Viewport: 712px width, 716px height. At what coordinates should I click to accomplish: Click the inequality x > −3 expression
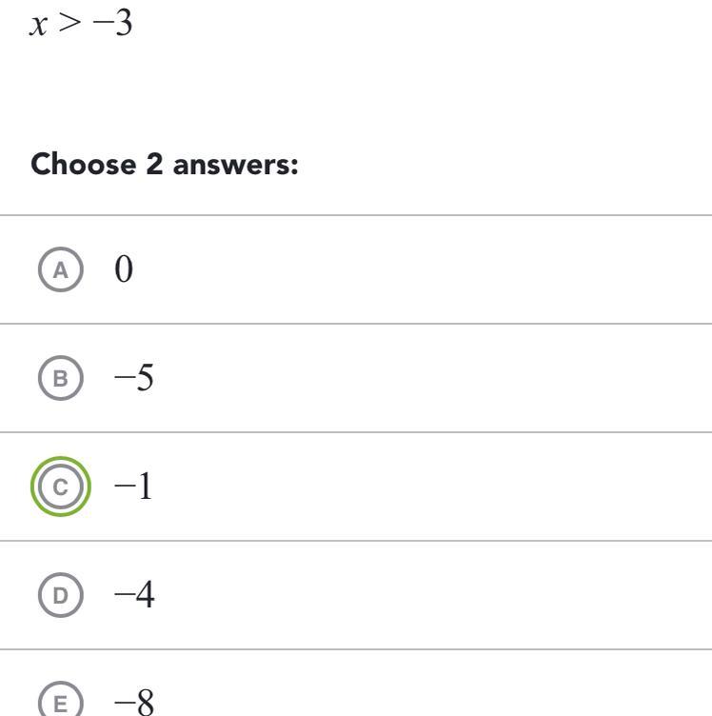coord(81,23)
